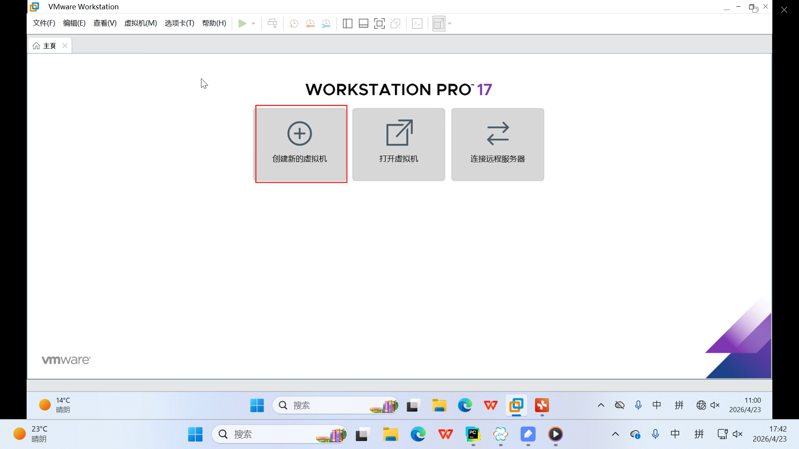This screenshot has width=799, height=449.
Task: Enter full screen mode icon
Action: [x=380, y=24]
